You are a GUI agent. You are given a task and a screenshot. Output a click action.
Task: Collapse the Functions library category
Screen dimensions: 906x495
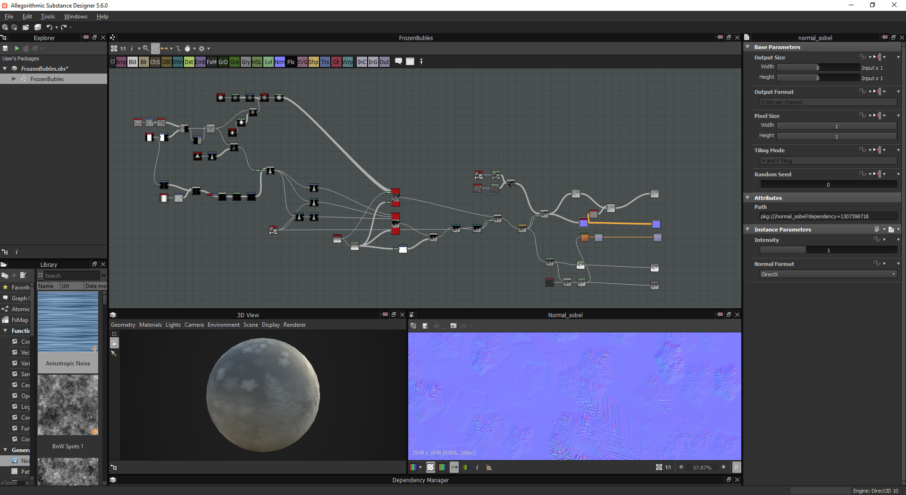coord(5,330)
